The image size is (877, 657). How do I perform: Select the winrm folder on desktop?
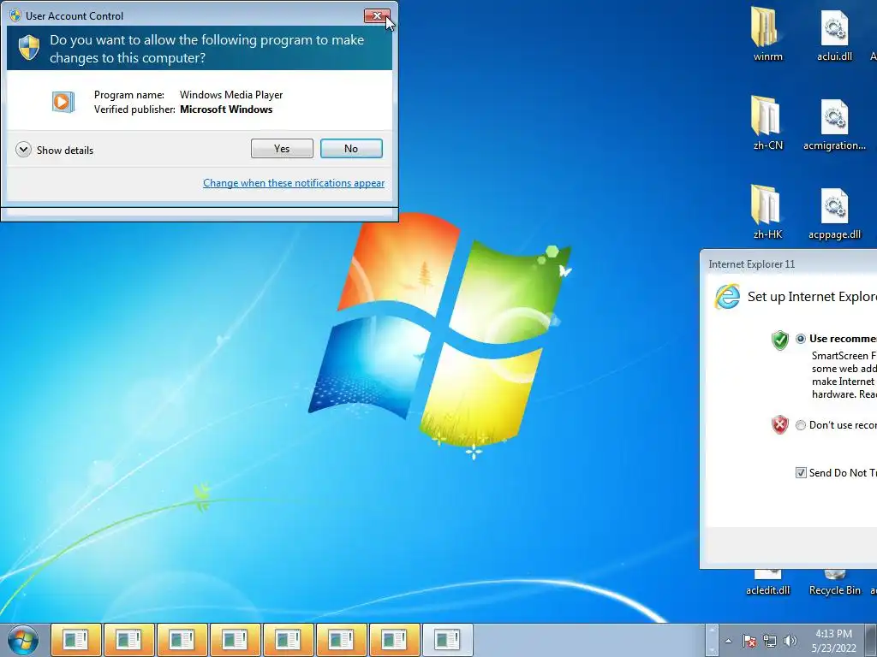(x=767, y=33)
